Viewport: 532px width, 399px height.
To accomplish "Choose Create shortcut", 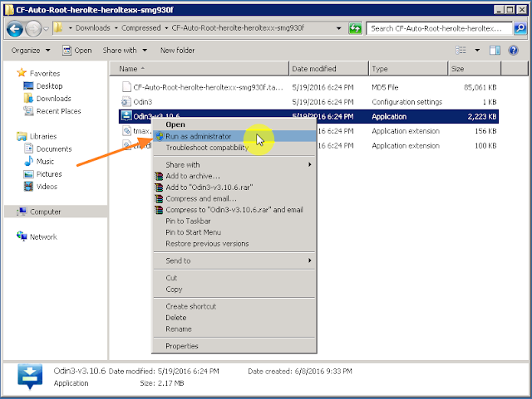I will (234, 307).
